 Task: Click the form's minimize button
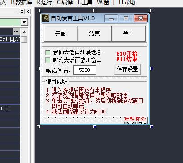tap(111, 19)
